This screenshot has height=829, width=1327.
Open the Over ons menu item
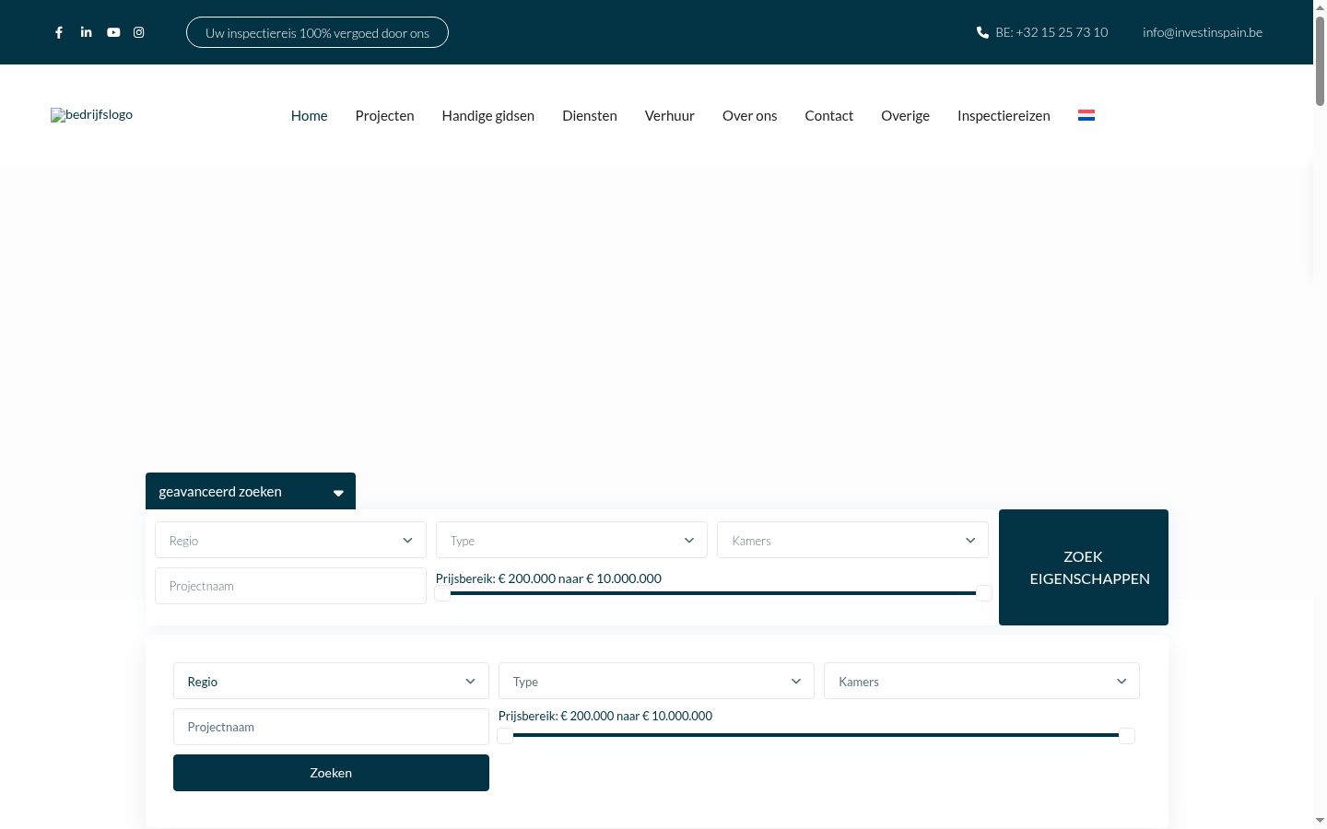[750, 115]
